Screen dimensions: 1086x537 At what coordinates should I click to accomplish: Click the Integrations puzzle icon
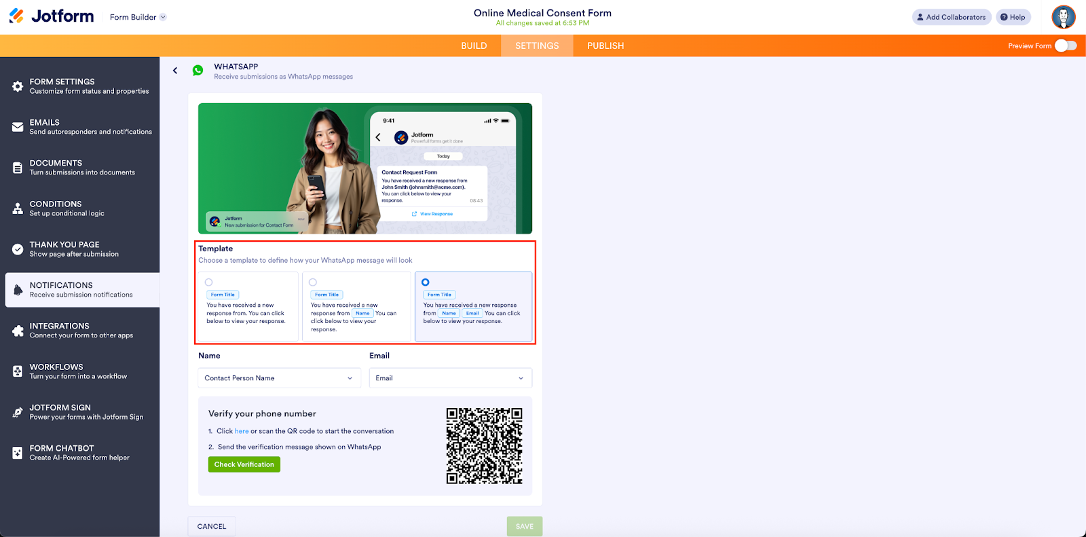(18, 331)
